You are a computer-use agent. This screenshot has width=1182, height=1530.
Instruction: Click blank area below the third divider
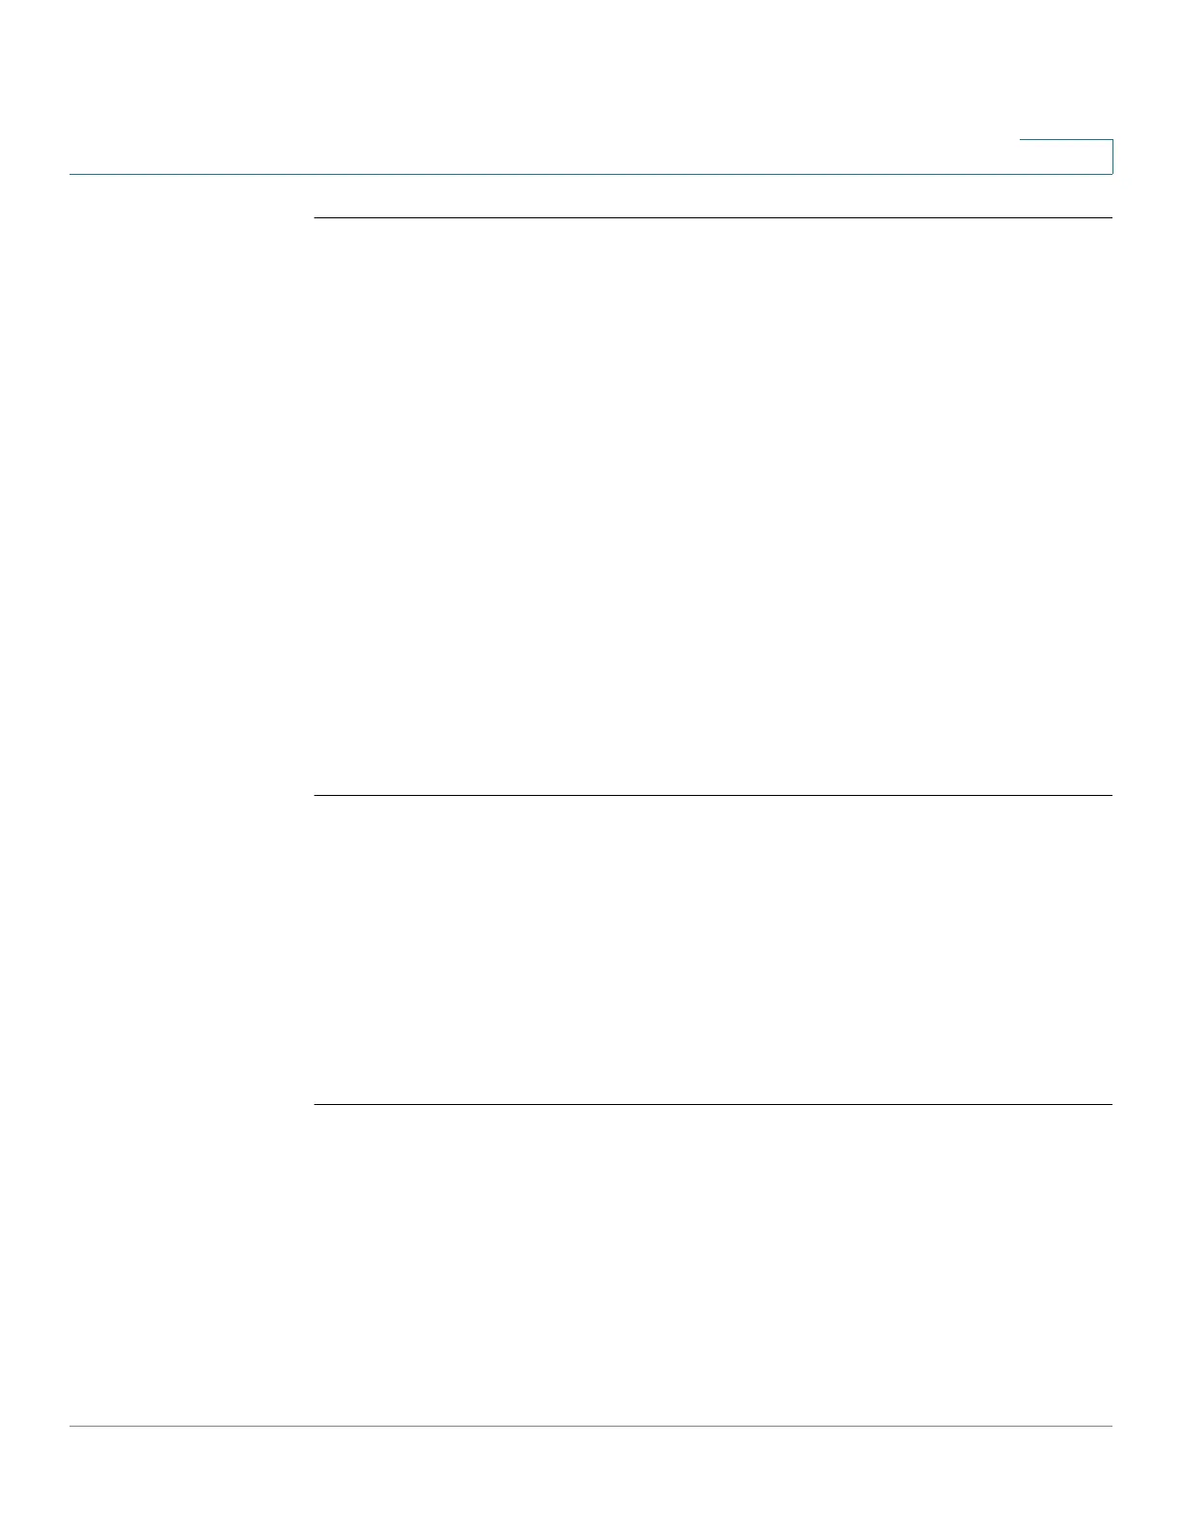714,1263
